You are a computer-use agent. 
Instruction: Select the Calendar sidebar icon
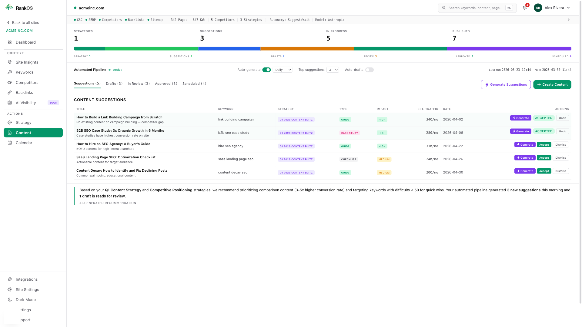tap(23, 143)
